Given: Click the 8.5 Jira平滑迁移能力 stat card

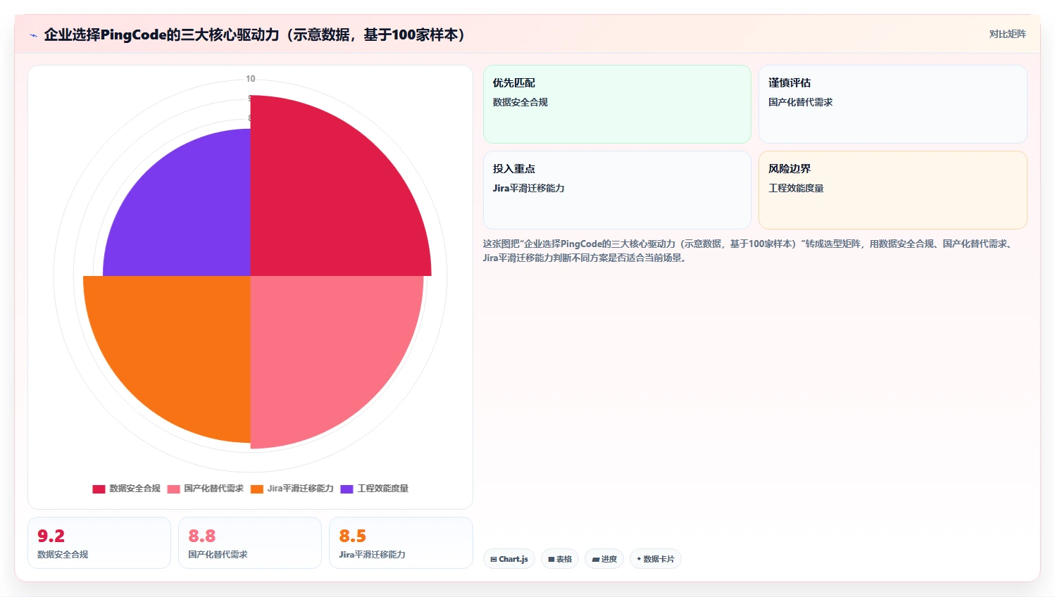Looking at the screenshot, I should coord(401,543).
